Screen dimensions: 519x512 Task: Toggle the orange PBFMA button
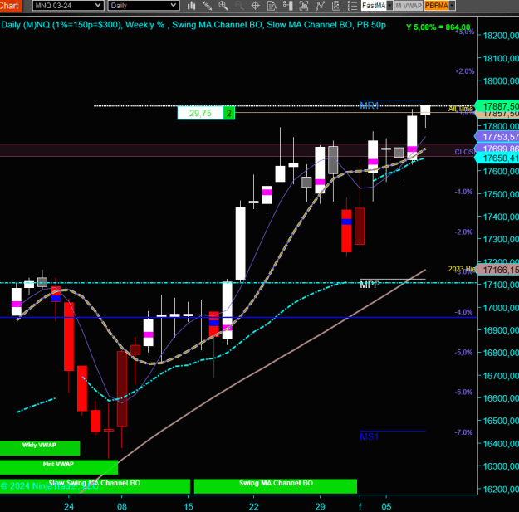click(436, 6)
